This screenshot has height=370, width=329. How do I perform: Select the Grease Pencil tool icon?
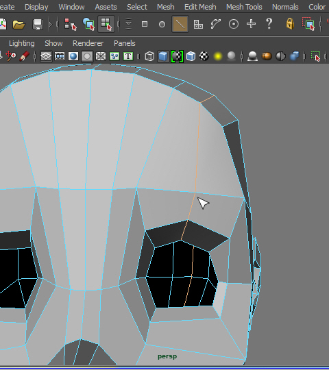(25, 56)
